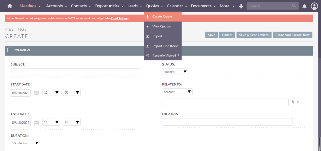The image size is (321, 151).
Task: Click the Home icon in navbar
Action: click(x=10, y=6)
